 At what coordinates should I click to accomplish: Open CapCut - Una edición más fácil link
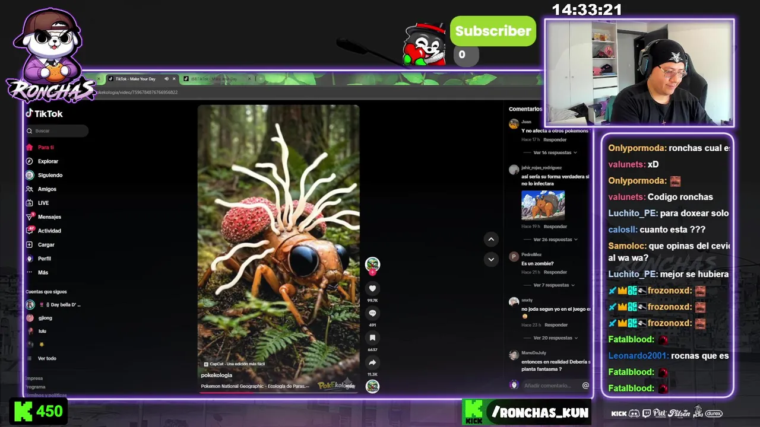(234, 364)
